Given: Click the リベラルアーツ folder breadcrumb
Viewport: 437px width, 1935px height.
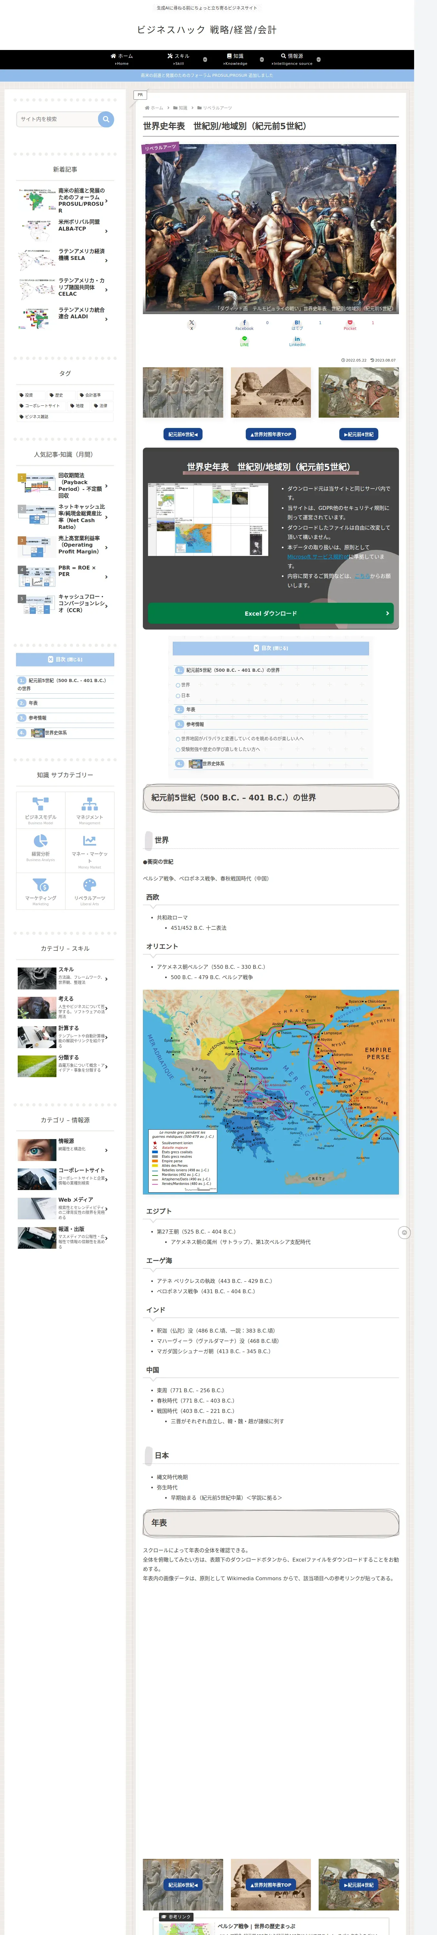Looking at the screenshot, I should [x=215, y=108].
